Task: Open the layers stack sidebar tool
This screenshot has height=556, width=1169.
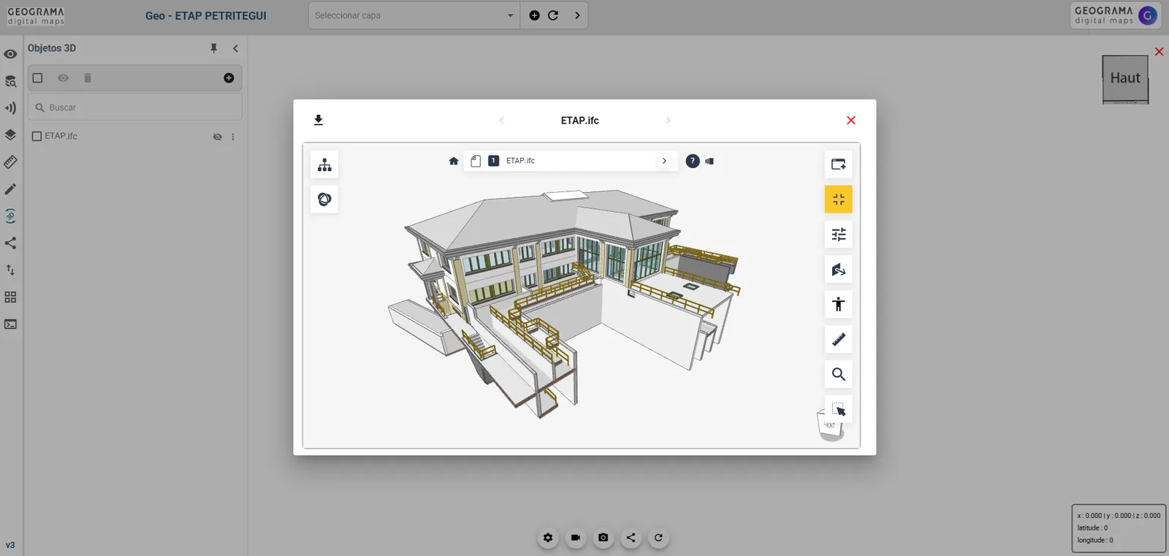Action: pyautogui.click(x=10, y=135)
